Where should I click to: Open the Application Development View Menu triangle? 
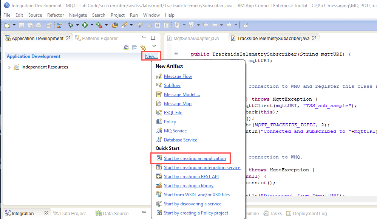(x=154, y=46)
